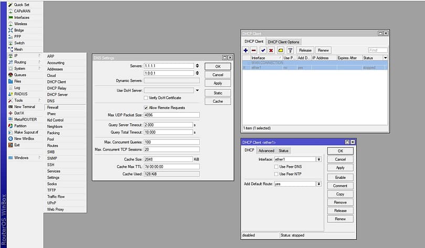This screenshot has height=248, width=425.
Task: Click Copy in DHCP Client ether1 window
Action: coord(340,194)
